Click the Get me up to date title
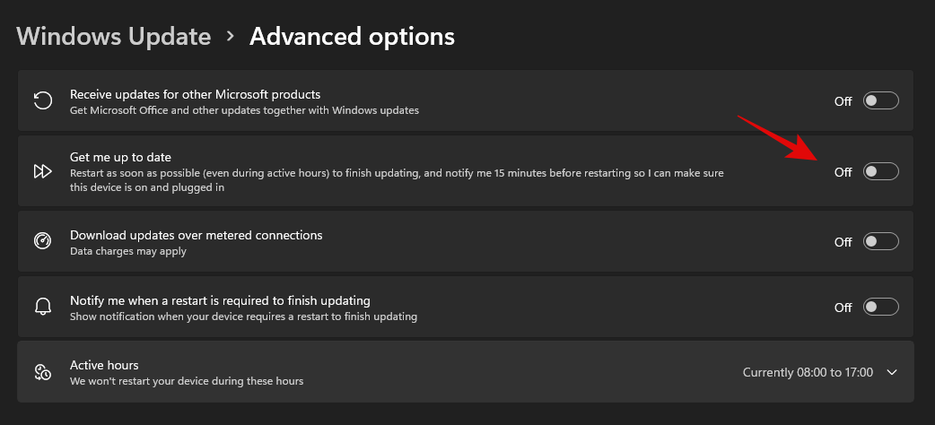Viewport: 935px width, 425px height. coord(120,157)
